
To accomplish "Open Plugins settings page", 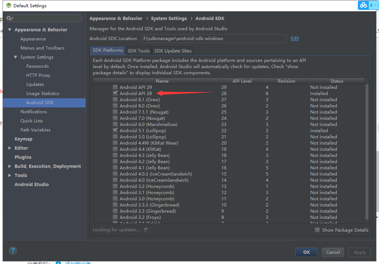I will (23, 157).
